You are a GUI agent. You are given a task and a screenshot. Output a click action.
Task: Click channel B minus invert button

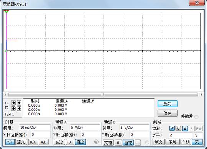[138, 143]
